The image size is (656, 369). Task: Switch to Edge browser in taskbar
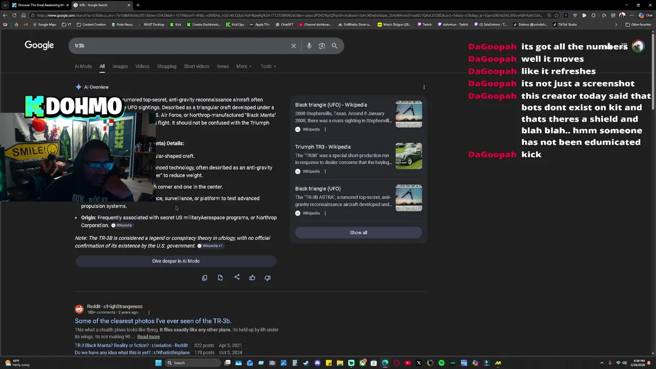(x=385, y=363)
